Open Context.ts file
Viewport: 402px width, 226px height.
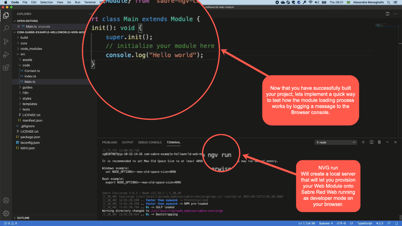(32, 71)
